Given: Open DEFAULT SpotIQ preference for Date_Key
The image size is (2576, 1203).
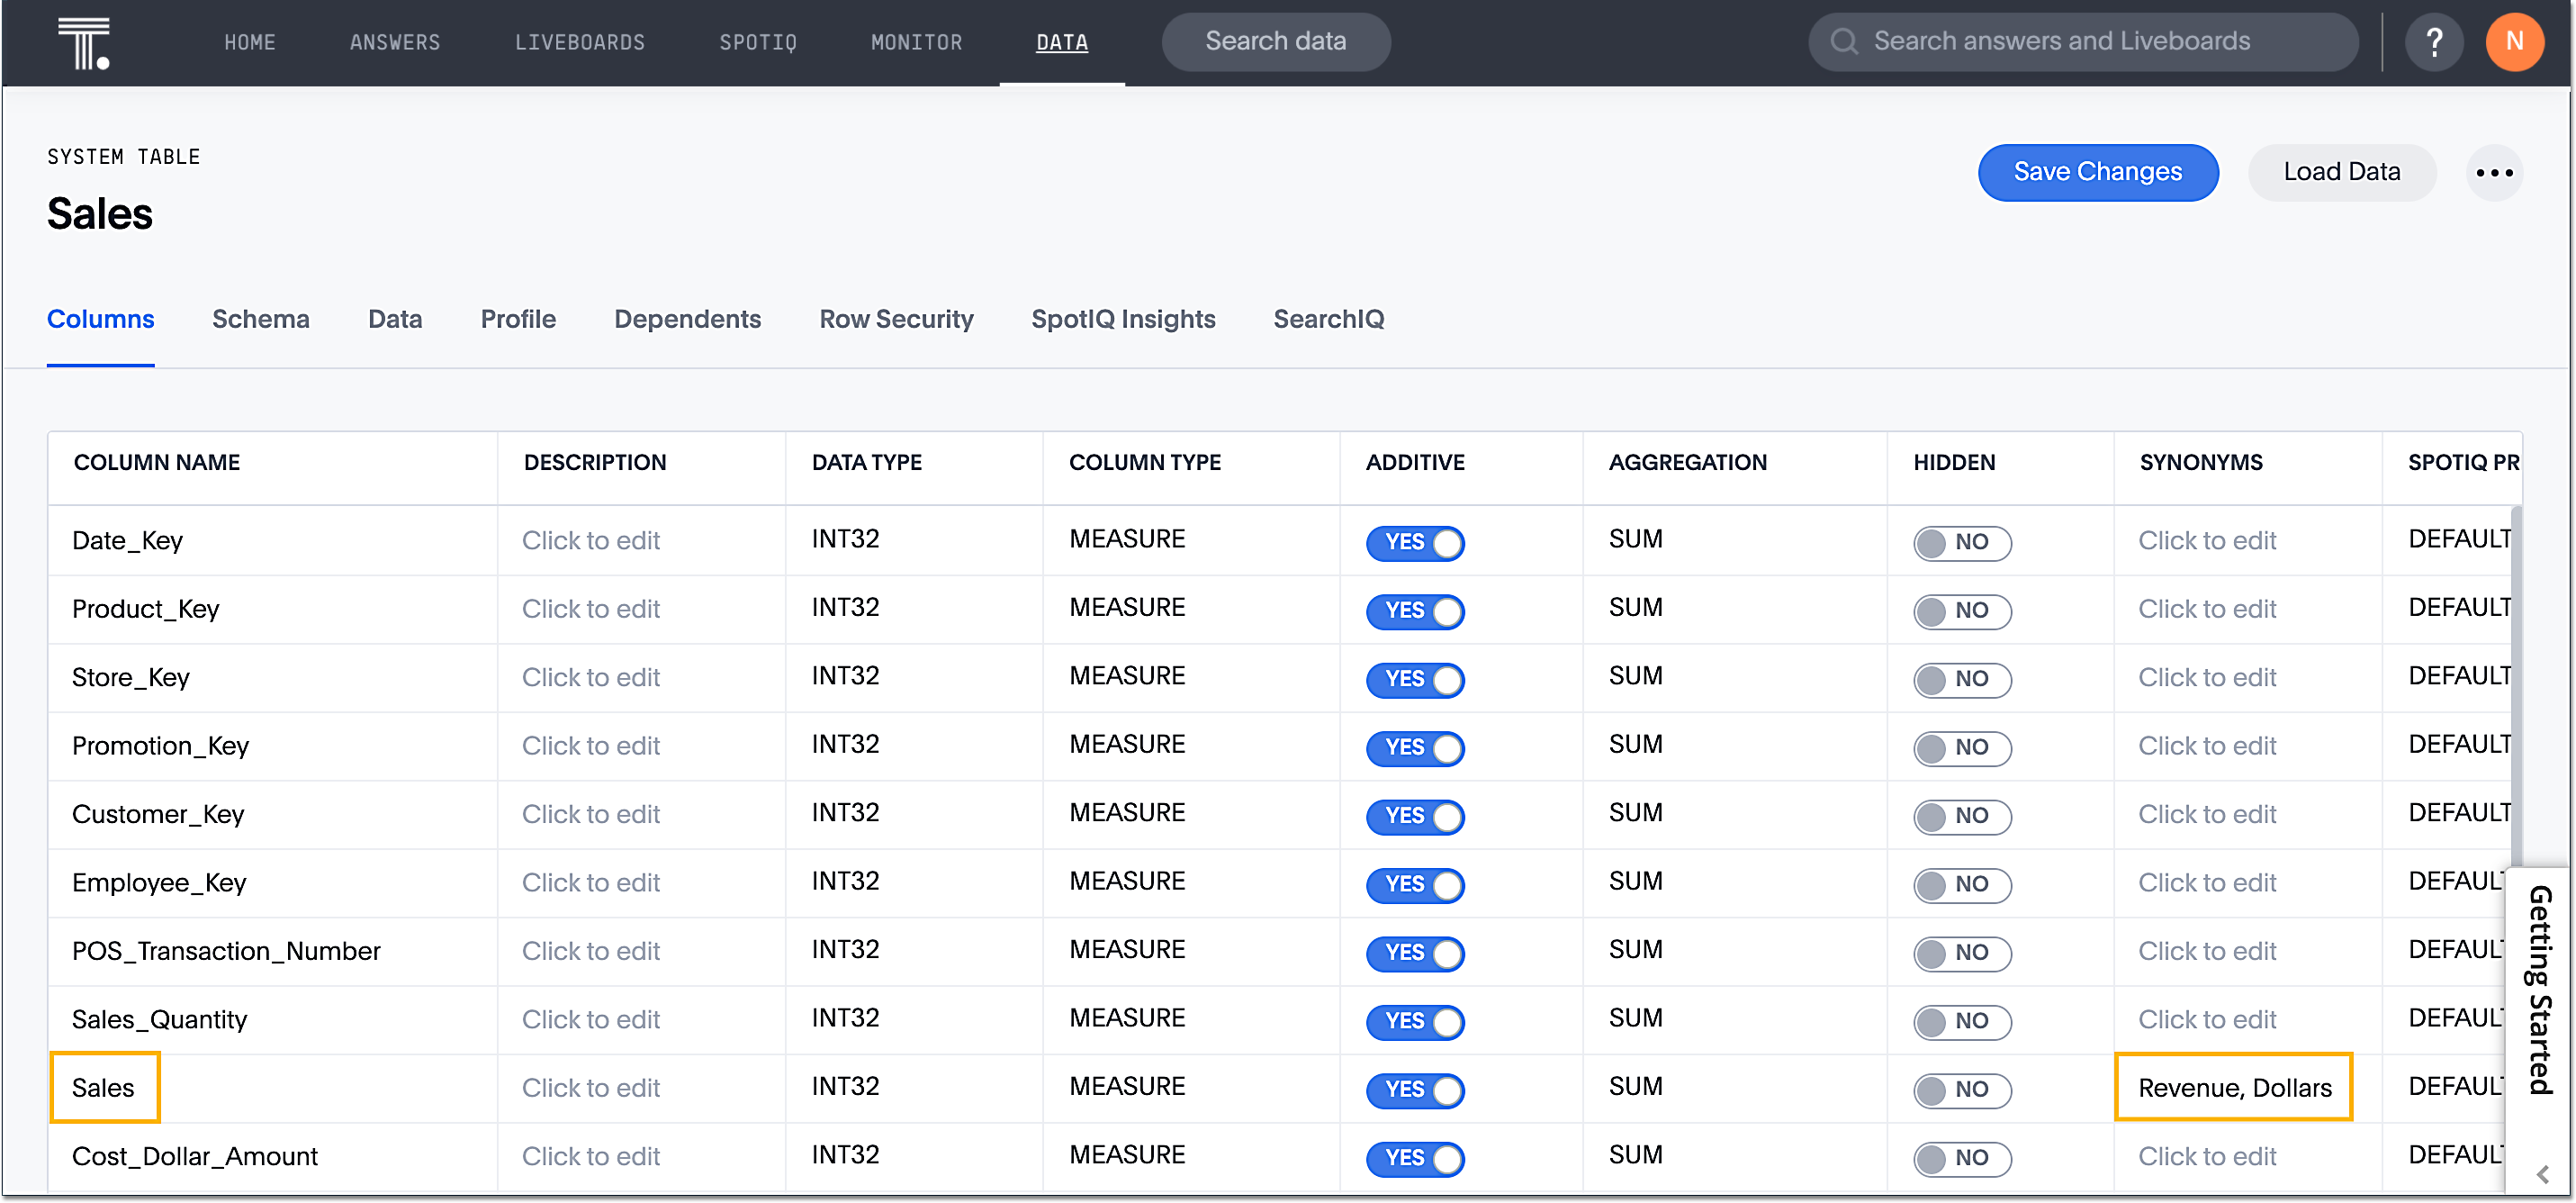Looking at the screenshot, I should pyautogui.click(x=2462, y=538).
